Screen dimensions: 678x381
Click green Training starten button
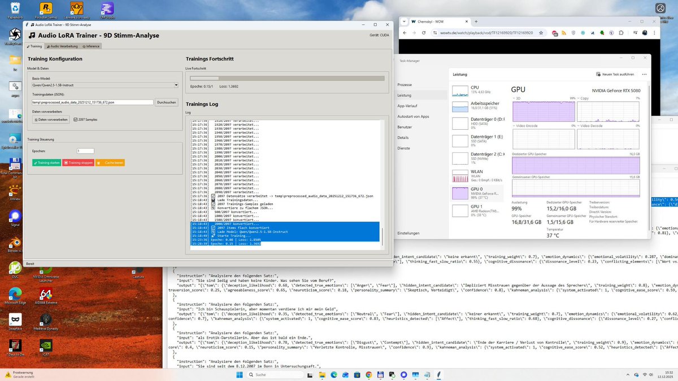(46, 163)
